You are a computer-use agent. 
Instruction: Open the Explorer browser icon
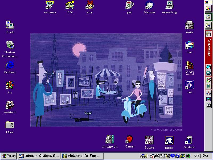[10, 65]
